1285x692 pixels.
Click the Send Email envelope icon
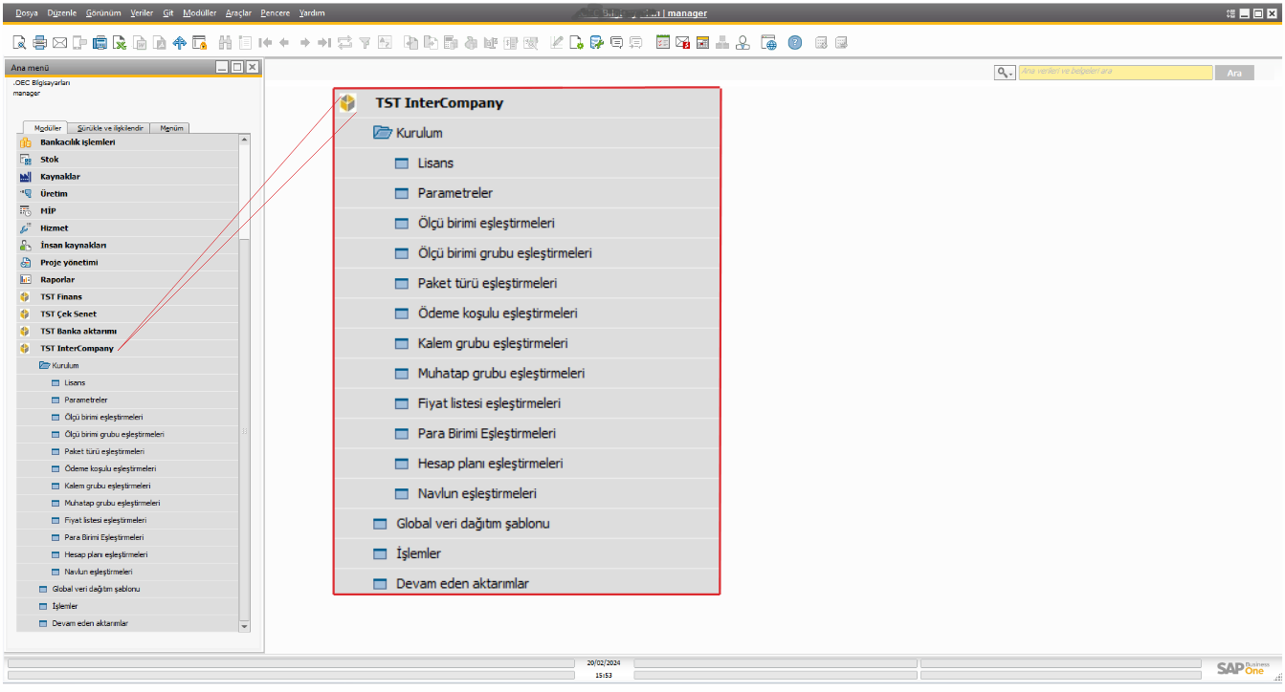point(59,43)
